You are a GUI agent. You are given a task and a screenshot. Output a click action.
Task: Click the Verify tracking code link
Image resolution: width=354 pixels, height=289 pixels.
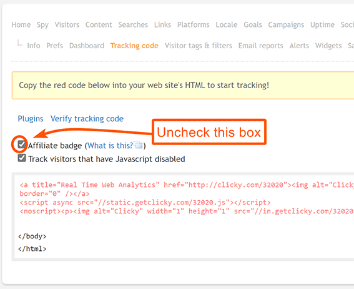click(x=87, y=119)
